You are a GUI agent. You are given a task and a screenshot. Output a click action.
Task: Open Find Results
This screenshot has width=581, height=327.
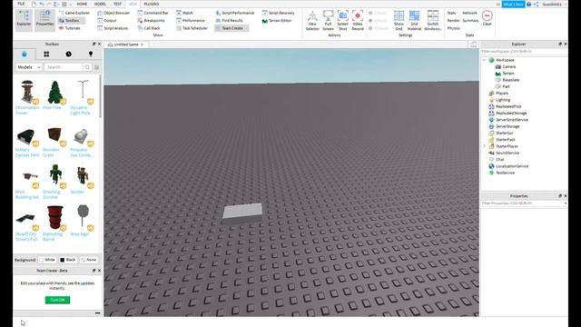pyautogui.click(x=229, y=20)
